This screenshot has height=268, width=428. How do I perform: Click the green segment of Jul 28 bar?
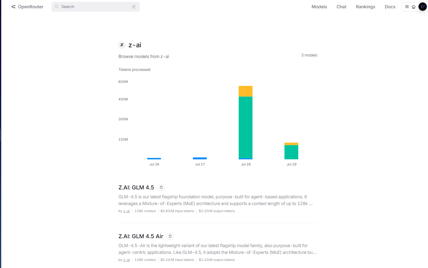click(x=245, y=127)
